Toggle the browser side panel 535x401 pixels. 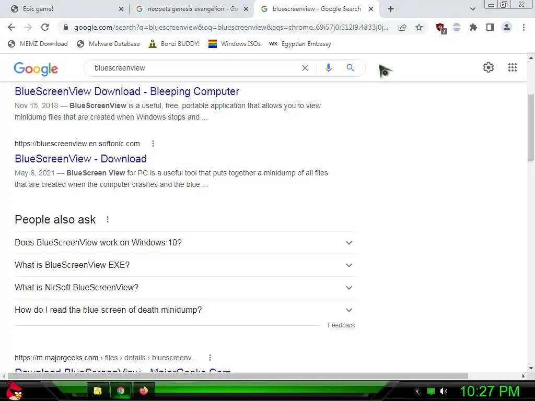click(x=490, y=27)
